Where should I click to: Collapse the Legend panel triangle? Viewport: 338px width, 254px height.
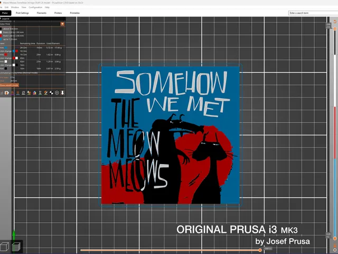pyautogui.click(x=1, y=19)
